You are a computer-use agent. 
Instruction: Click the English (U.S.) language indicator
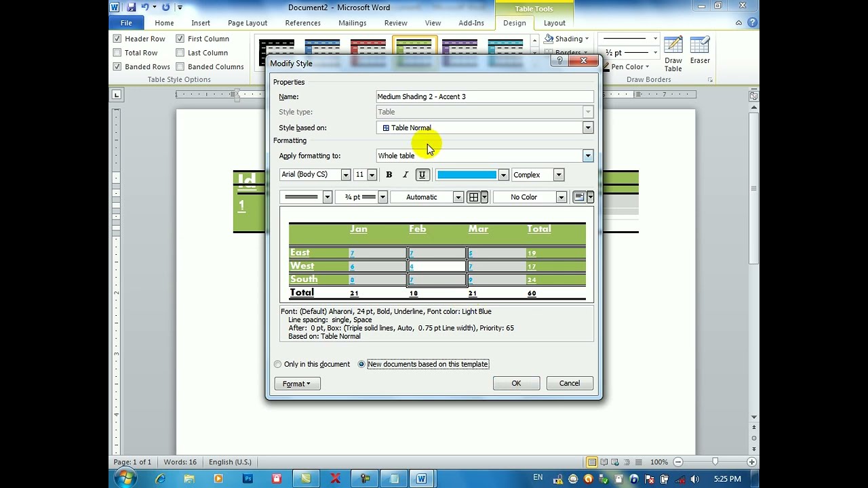[230, 462]
